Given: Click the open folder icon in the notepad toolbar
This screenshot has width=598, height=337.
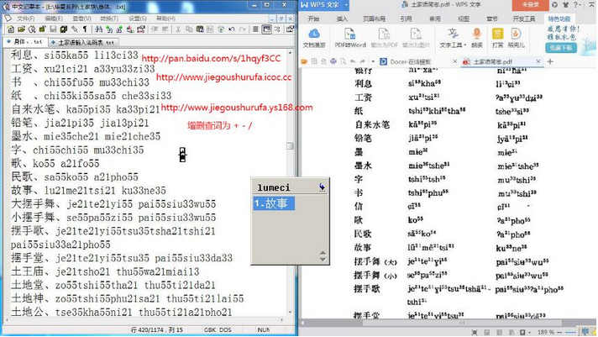Looking at the screenshot, I should click(x=21, y=29).
